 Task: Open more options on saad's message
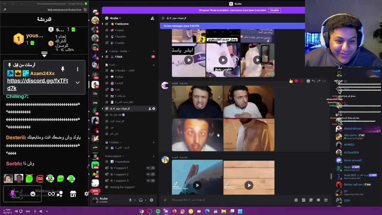pyautogui.click(x=324, y=81)
